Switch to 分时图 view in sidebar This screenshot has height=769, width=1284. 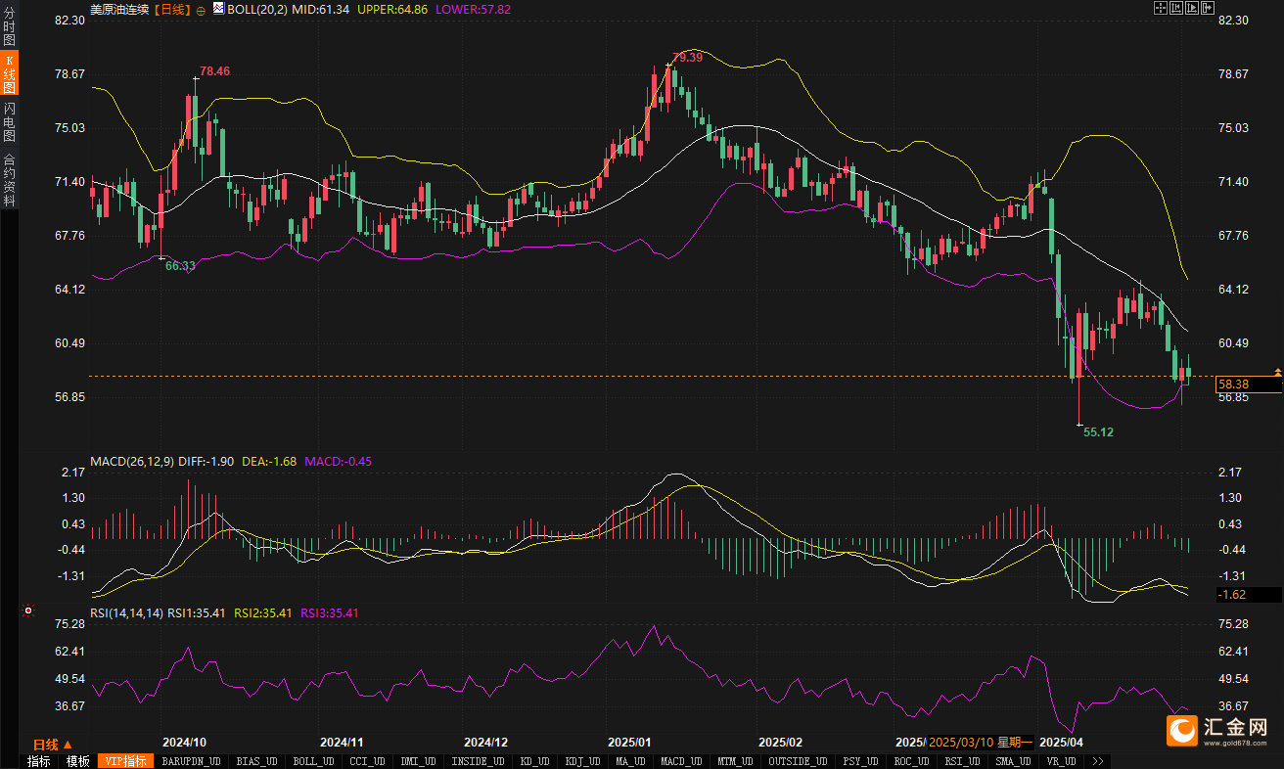click(x=10, y=28)
